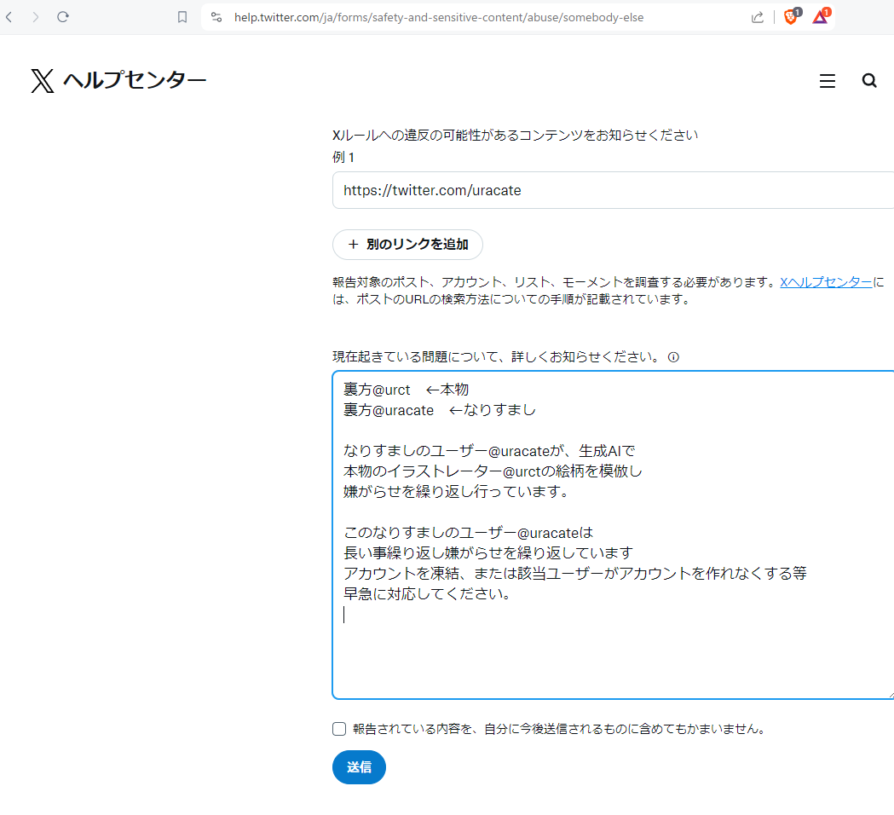Viewport: 894px width, 815px height.
Task: Click the help.twitter.com address bar URL
Action: click(x=438, y=17)
